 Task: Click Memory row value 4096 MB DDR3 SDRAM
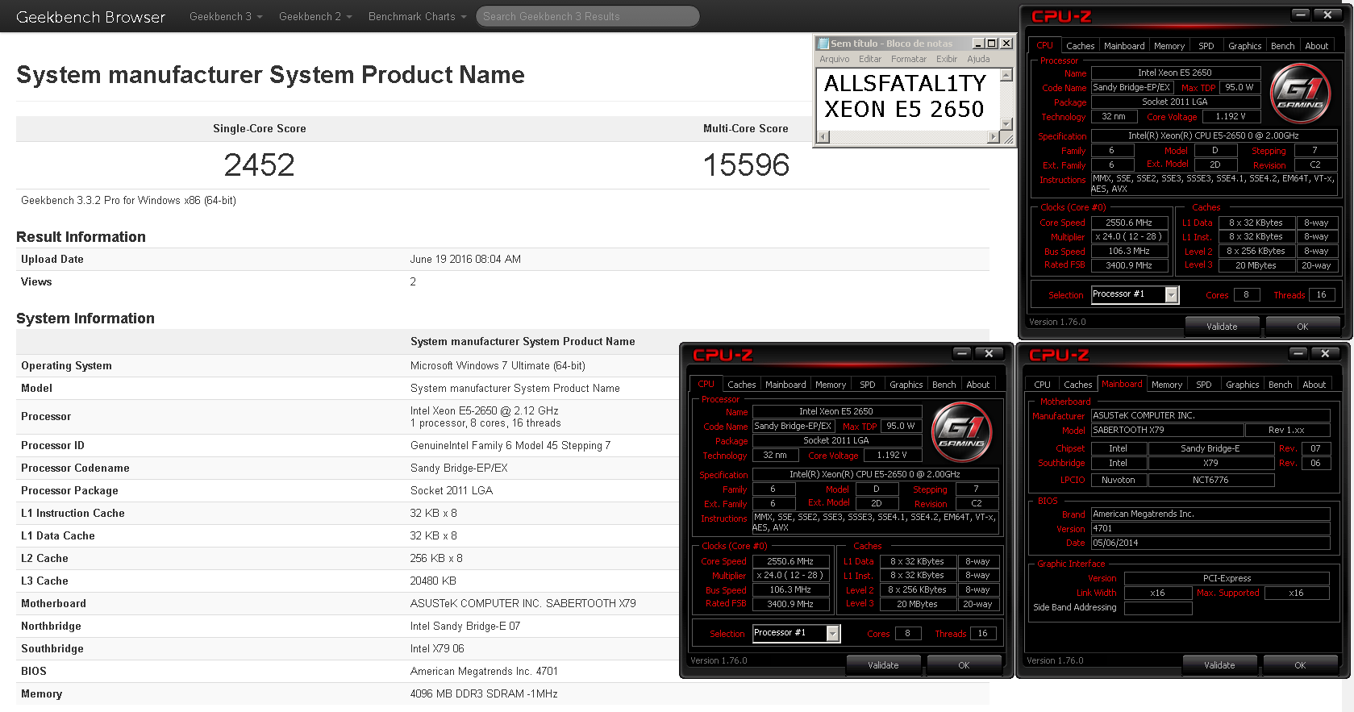click(484, 694)
